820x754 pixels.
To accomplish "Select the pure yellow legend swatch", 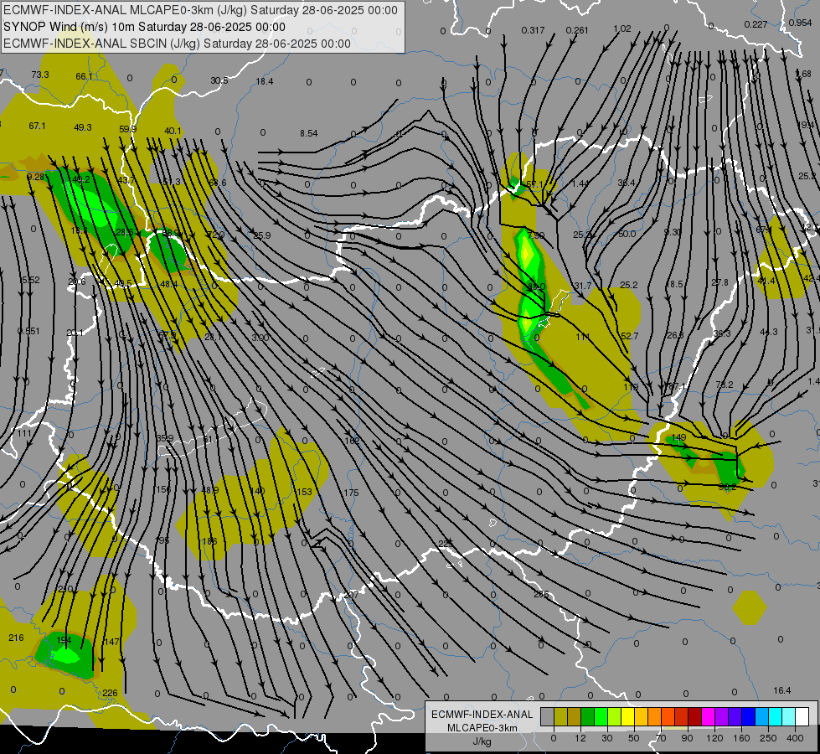I will [x=627, y=717].
